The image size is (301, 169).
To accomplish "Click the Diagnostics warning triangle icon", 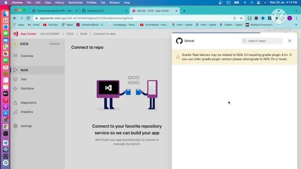I will pos(16,103).
